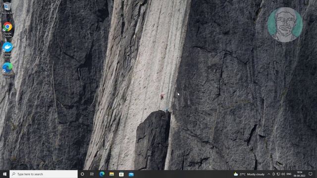Click the 'Type here to search' box

click(x=44, y=174)
